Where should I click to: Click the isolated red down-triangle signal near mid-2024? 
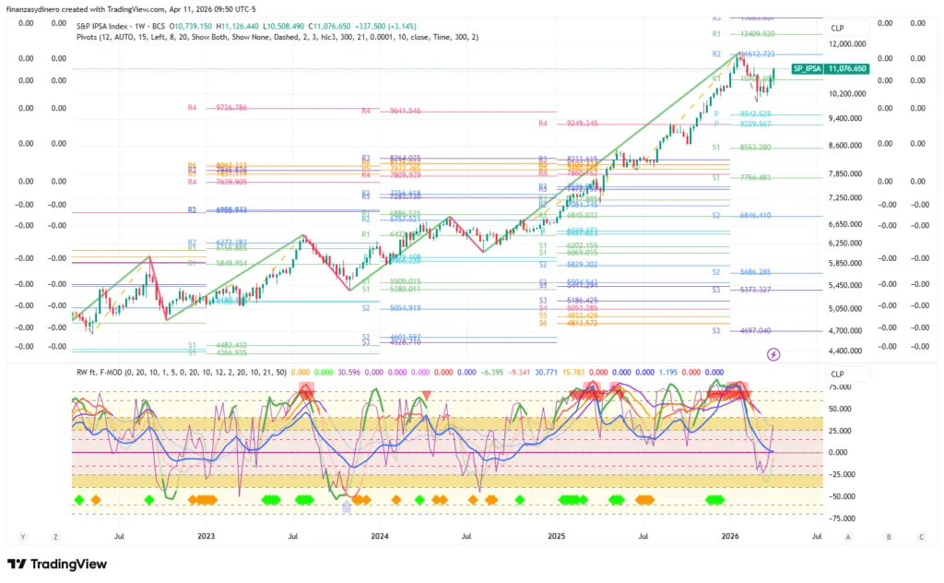pyautogui.click(x=426, y=396)
